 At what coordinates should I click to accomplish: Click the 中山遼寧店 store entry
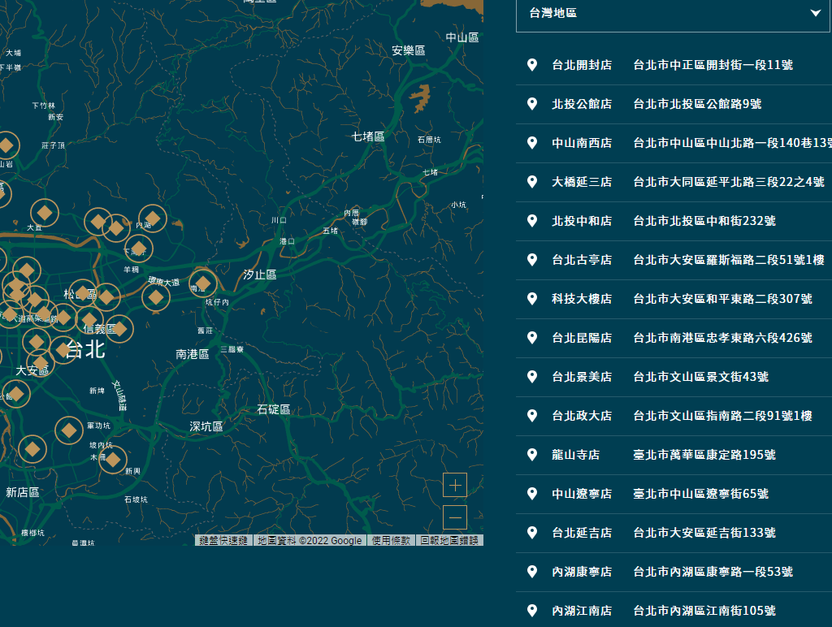[x=582, y=494]
